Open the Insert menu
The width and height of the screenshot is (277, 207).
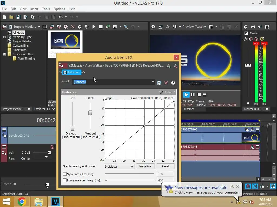click(34, 9)
